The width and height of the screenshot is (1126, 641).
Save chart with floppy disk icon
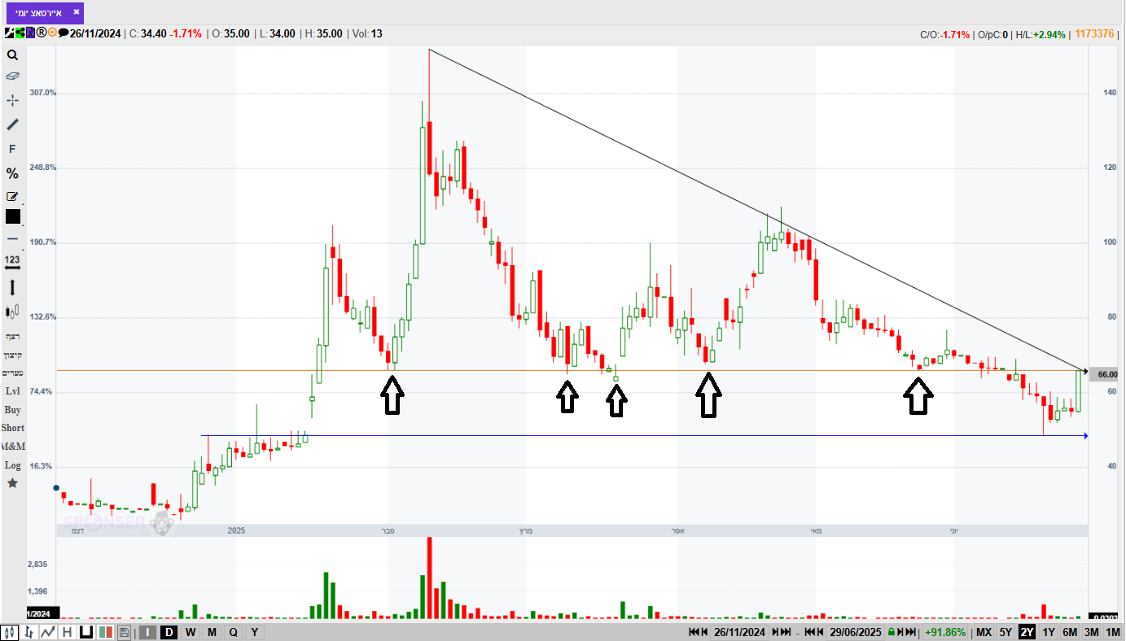click(124, 632)
